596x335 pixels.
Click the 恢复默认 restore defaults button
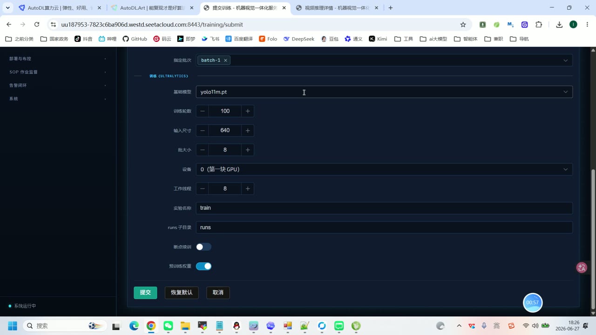(x=182, y=292)
